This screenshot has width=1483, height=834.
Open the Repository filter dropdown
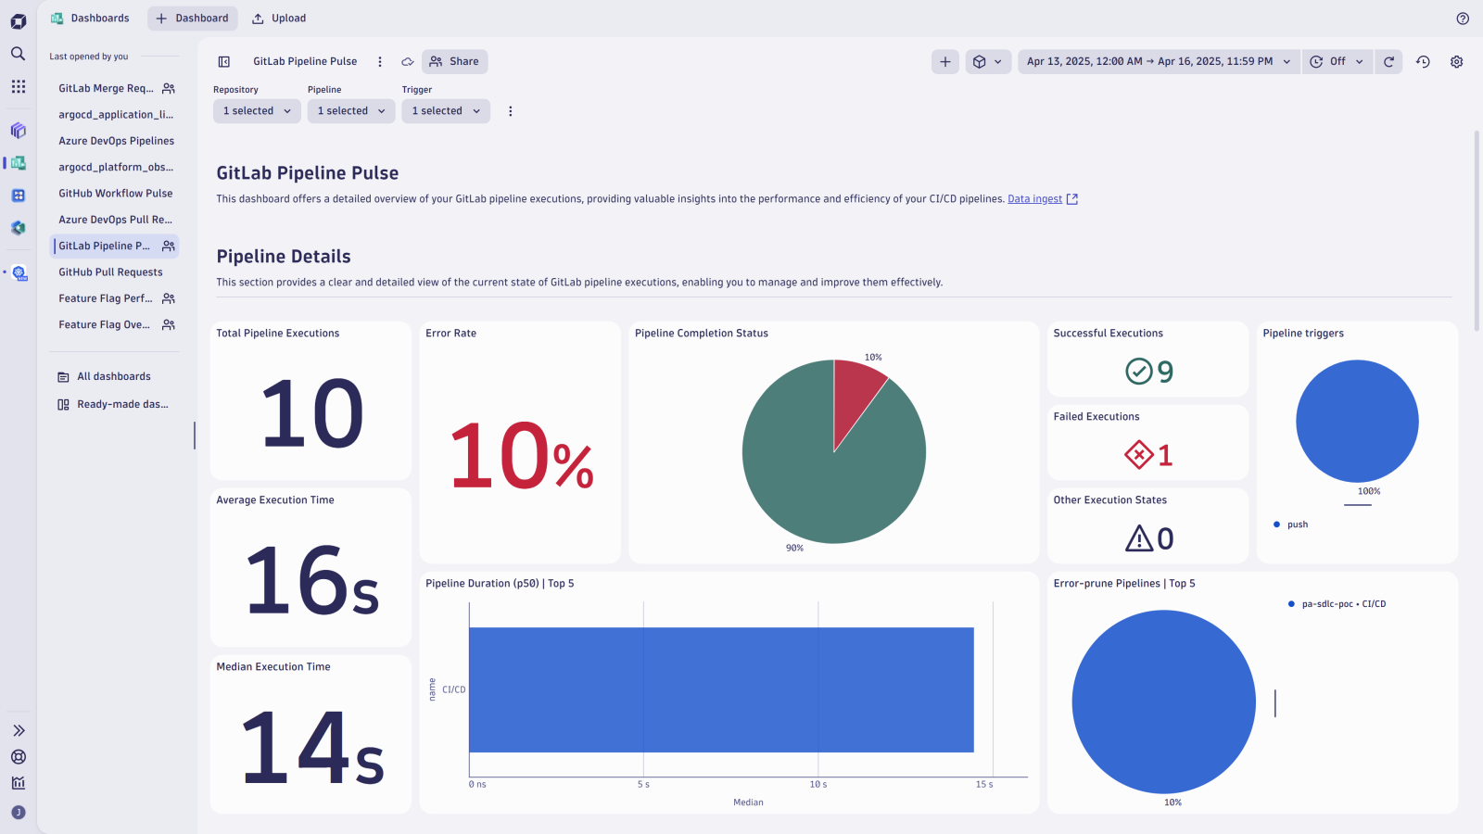click(x=257, y=110)
